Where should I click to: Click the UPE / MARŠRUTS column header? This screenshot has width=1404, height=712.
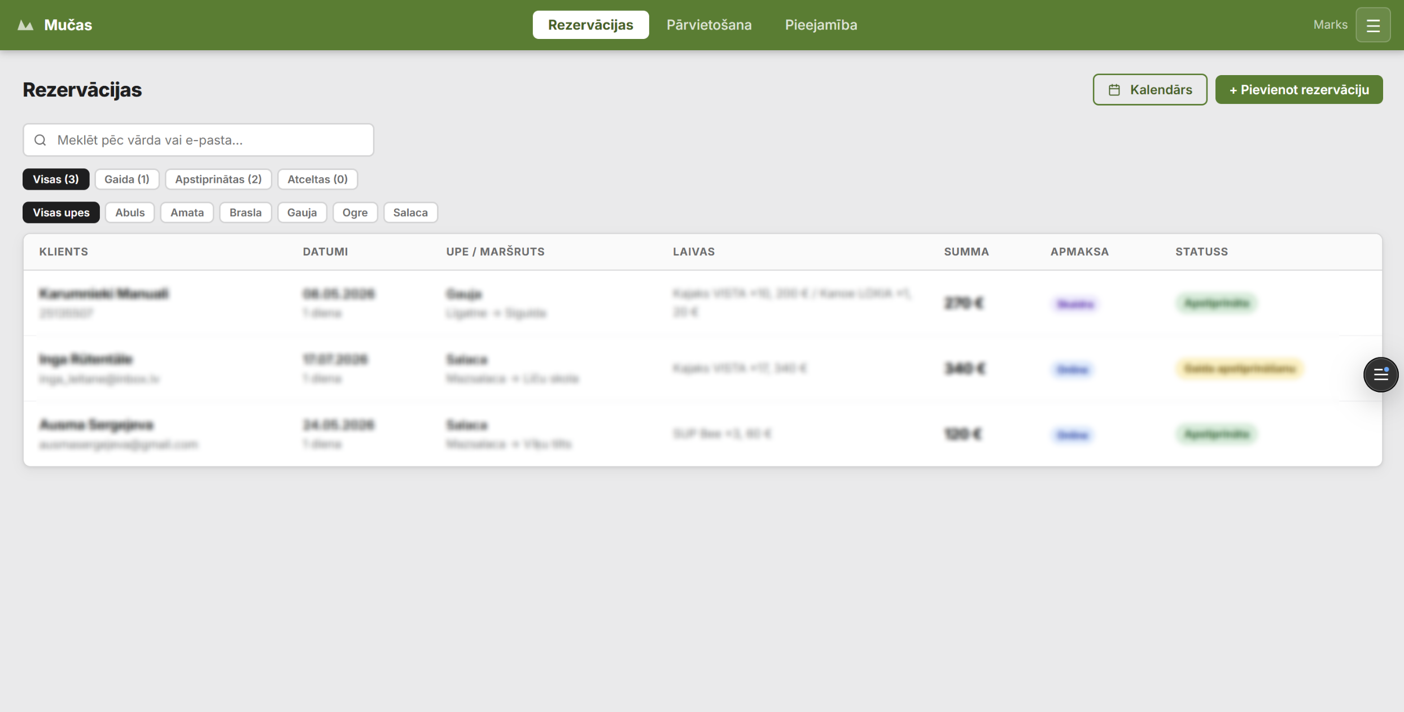click(x=495, y=252)
